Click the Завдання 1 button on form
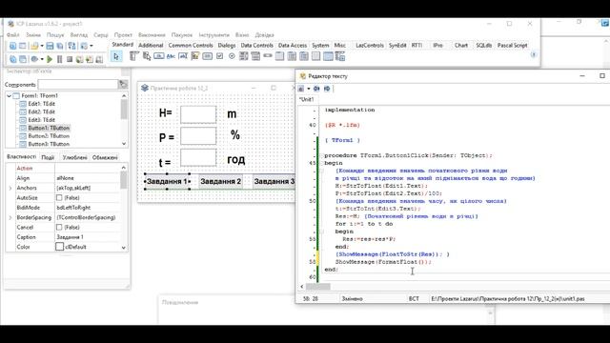 click(x=168, y=182)
